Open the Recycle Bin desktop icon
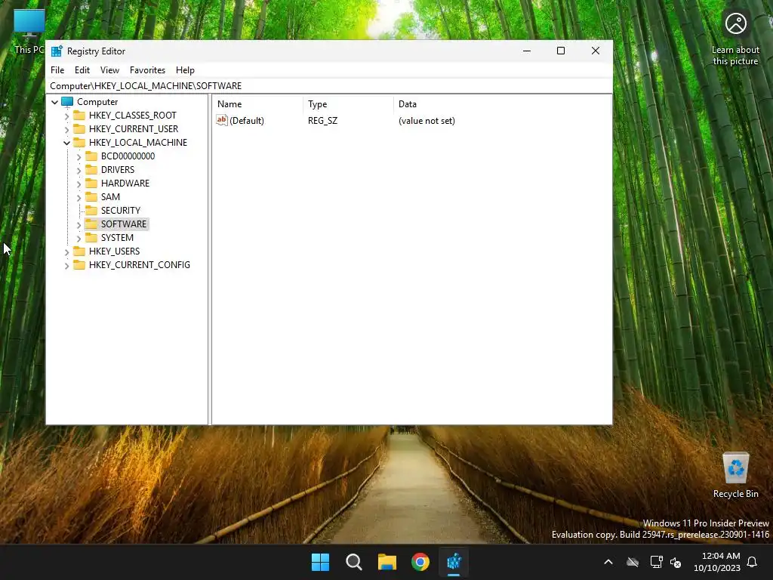Image resolution: width=773 pixels, height=580 pixels. (x=735, y=475)
